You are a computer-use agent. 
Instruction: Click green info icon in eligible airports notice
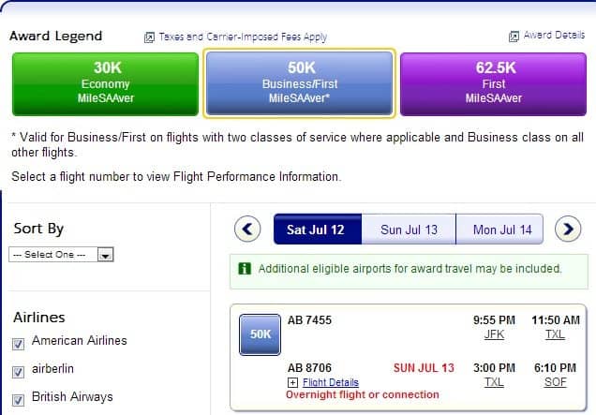(x=245, y=269)
